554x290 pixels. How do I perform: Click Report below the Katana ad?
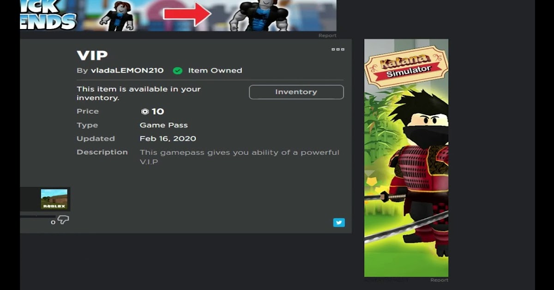439,280
